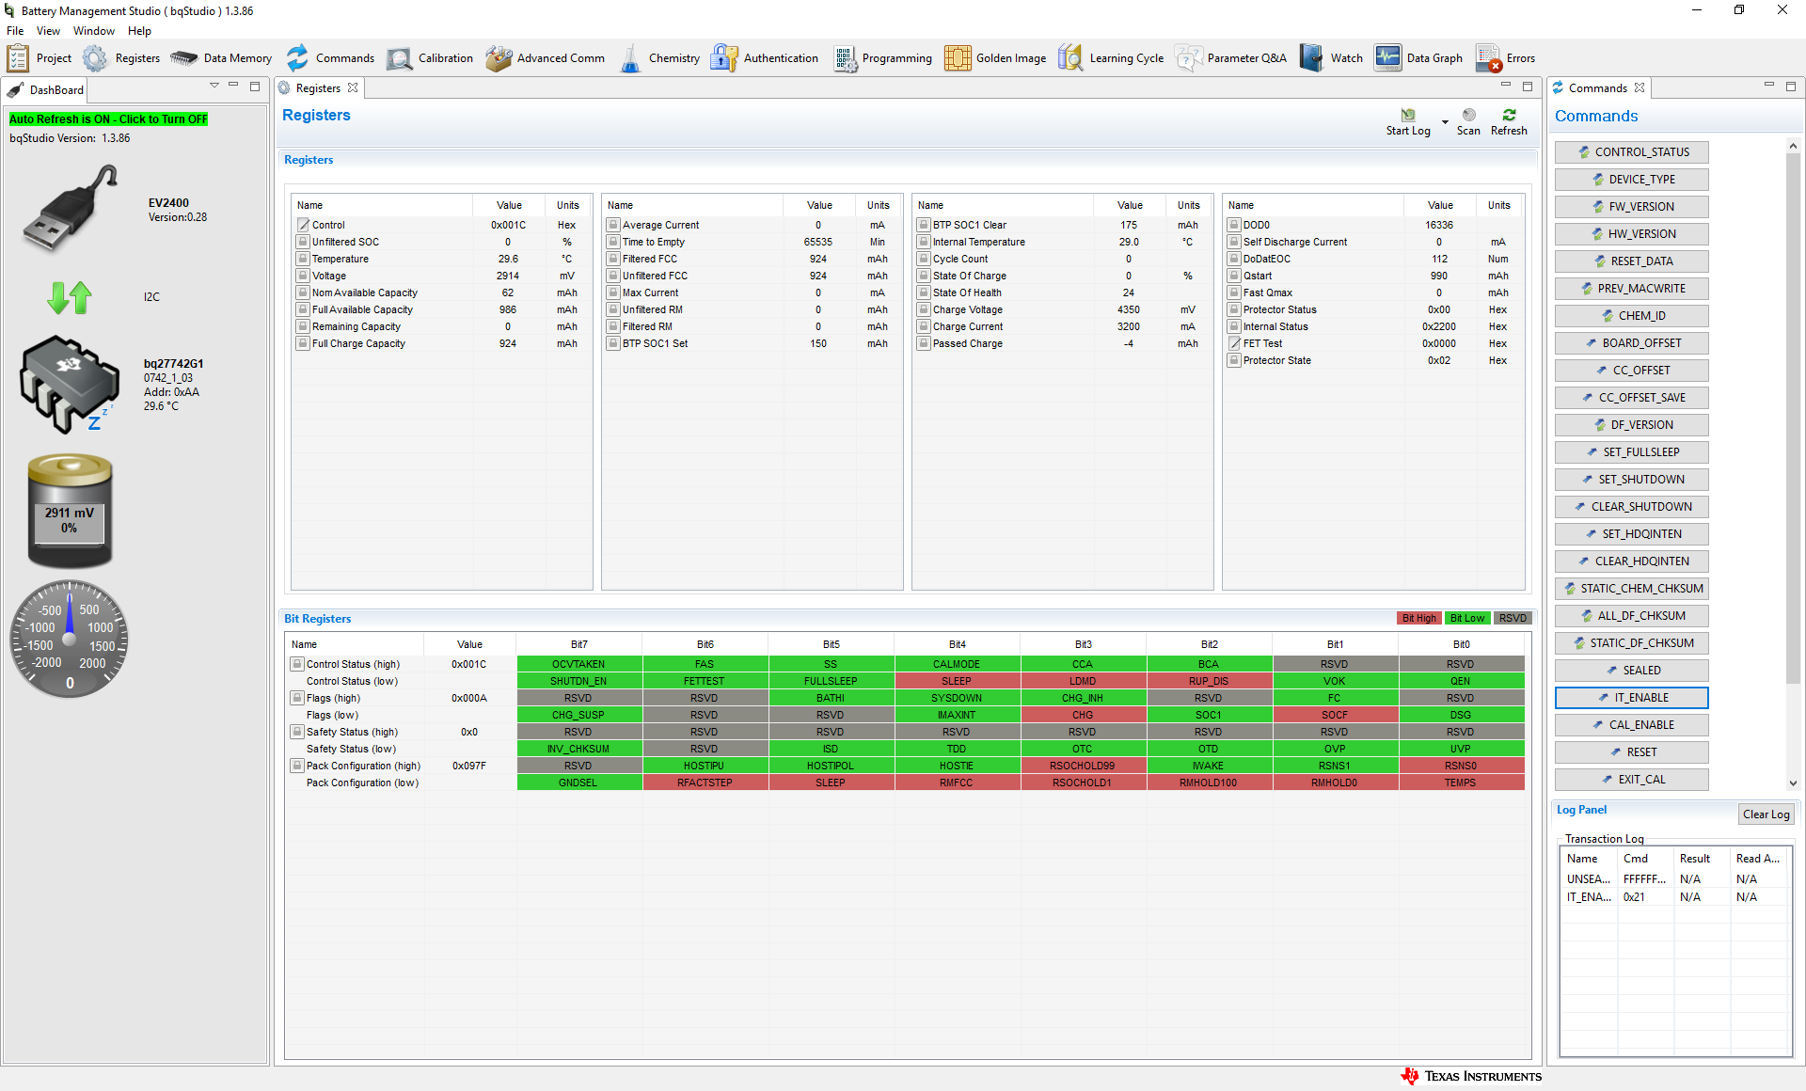Click the Clear Log button
Image resolution: width=1806 pixels, height=1091 pixels.
click(1766, 814)
